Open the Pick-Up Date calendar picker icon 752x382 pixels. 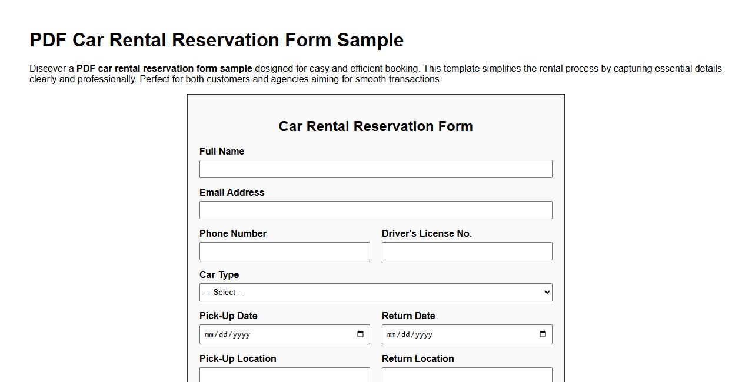point(360,334)
